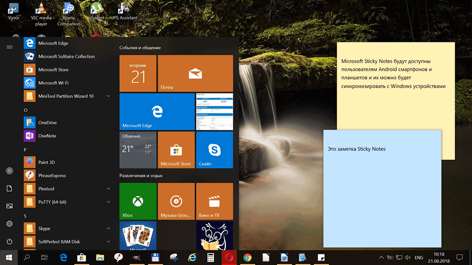Open the Vysor desktop shortcut
Screen dimensions: 472x265
click(14, 11)
